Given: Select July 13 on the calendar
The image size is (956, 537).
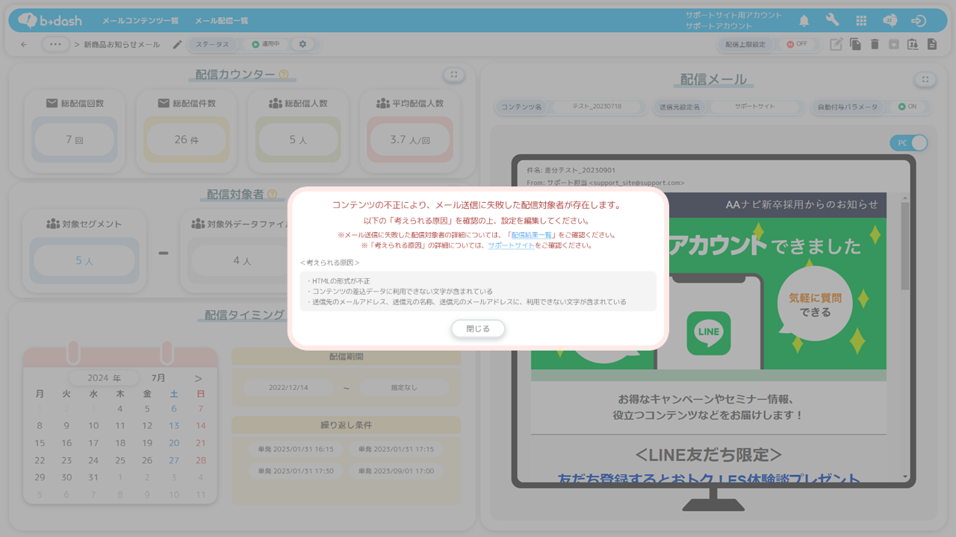Looking at the screenshot, I should click(x=174, y=426).
